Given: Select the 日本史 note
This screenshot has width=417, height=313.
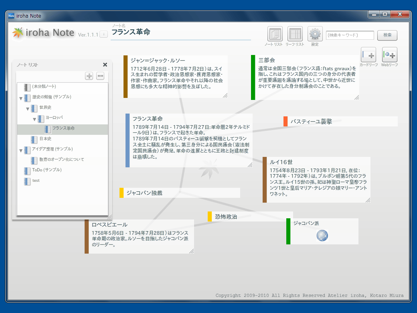Looking at the screenshot, I should pyautogui.click(x=45, y=139).
